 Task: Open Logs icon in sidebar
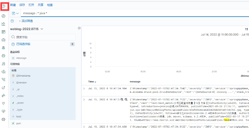pyautogui.click(x=4, y=72)
